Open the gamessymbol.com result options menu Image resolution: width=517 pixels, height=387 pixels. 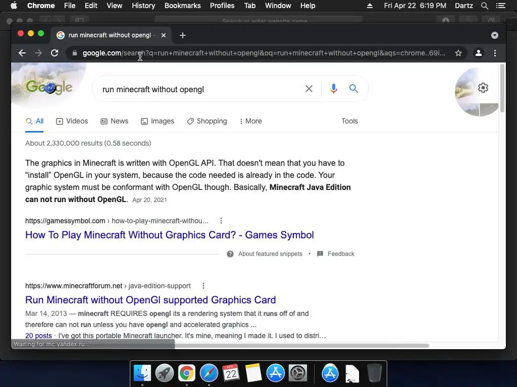point(221,221)
